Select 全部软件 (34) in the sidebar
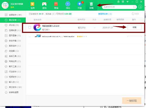146x108 pixels. [x=13, y=15]
